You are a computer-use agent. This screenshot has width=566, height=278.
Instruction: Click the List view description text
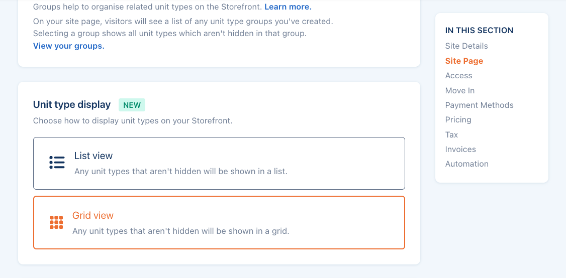[180, 171]
